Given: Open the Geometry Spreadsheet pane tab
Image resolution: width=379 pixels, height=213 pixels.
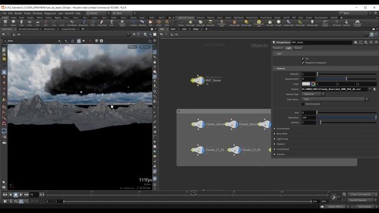Looking at the screenshot, I should click(28, 29).
